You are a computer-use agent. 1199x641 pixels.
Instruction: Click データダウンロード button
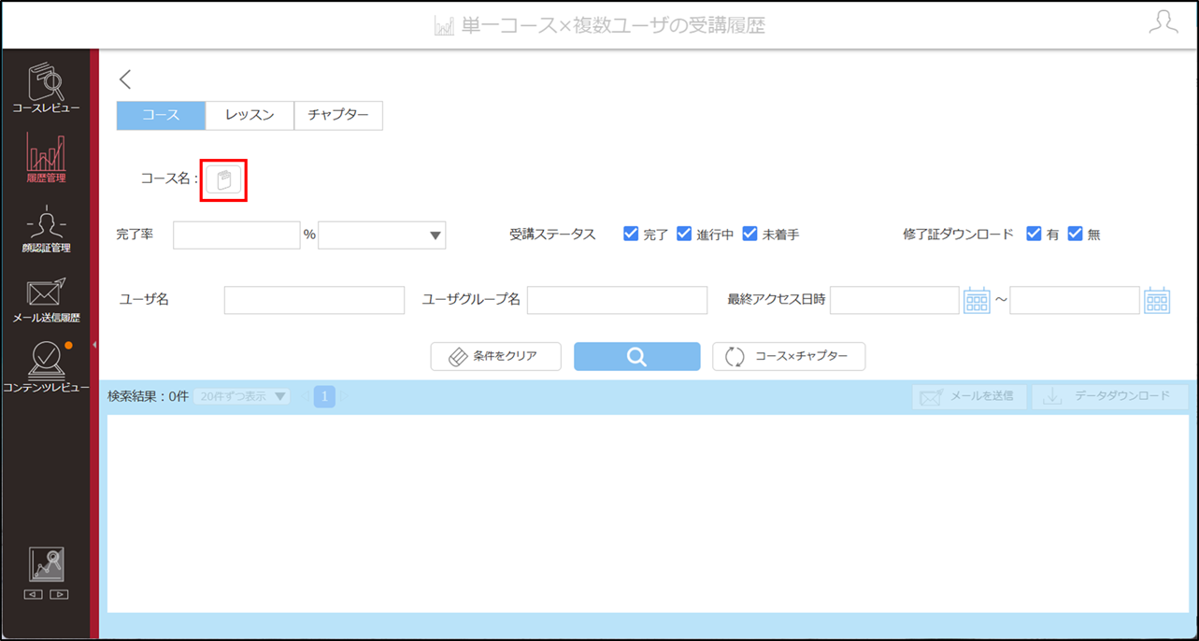tap(1109, 396)
